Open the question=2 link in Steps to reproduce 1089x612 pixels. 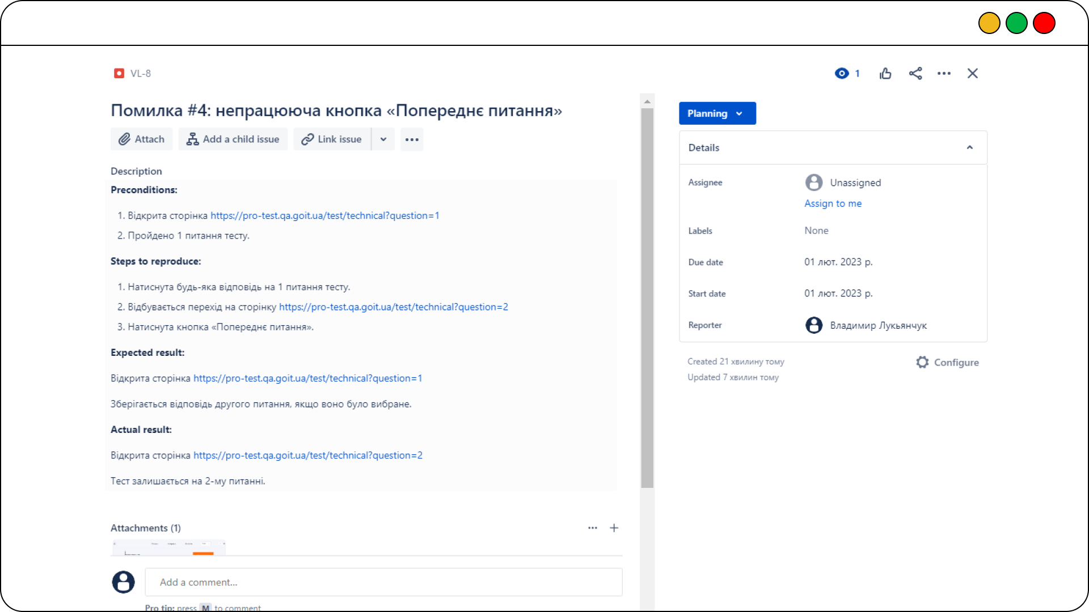[x=394, y=307]
